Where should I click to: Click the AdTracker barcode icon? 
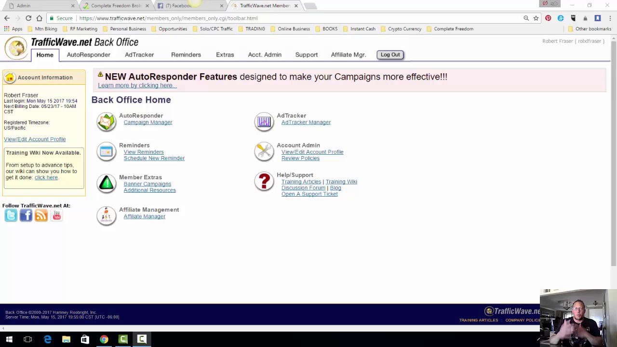(x=264, y=122)
